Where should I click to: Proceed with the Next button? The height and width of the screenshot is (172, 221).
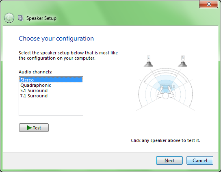[x=169, y=161]
